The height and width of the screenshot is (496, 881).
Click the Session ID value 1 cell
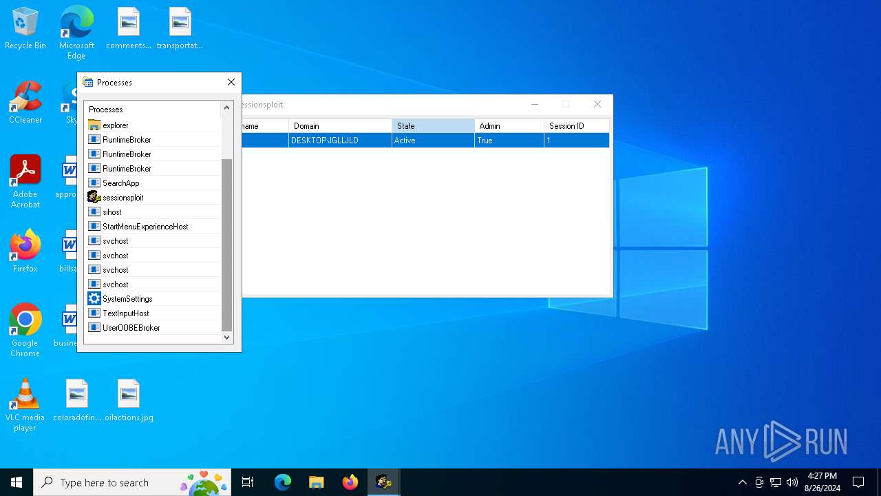click(x=576, y=141)
